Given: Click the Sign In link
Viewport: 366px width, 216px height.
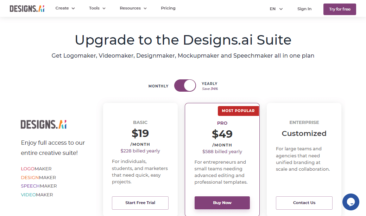Looking at the screenshot, I should click(304, 9).
